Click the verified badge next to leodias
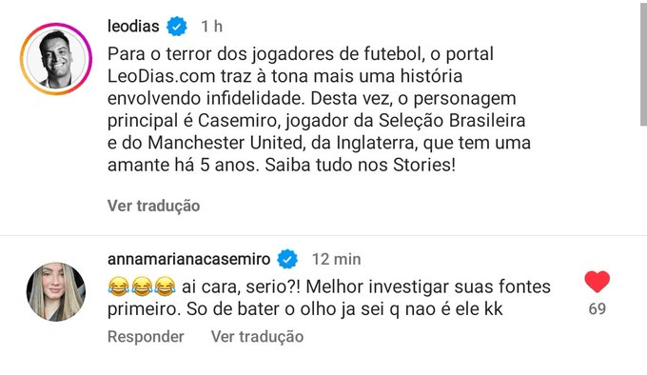This screenshot has height=375, width=647. pyautogui.click(x=177, y=27)
